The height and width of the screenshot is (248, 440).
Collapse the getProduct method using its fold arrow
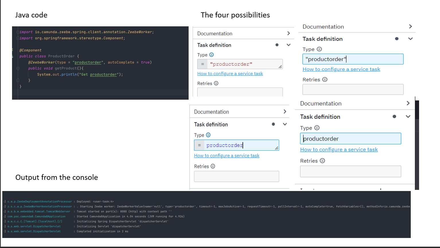[x=18, y=68]
